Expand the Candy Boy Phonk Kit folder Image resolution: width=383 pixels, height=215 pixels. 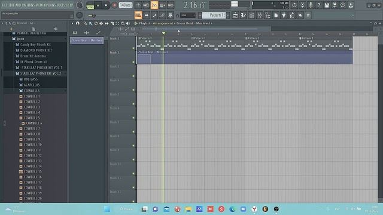click(35, 45)
